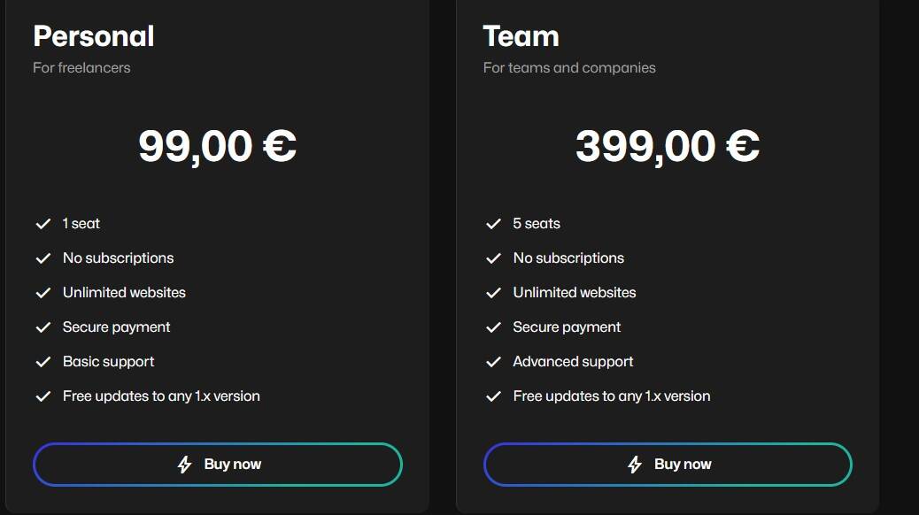Click the lightning icon in Personal's Buy now button

(x=184, y=463)
